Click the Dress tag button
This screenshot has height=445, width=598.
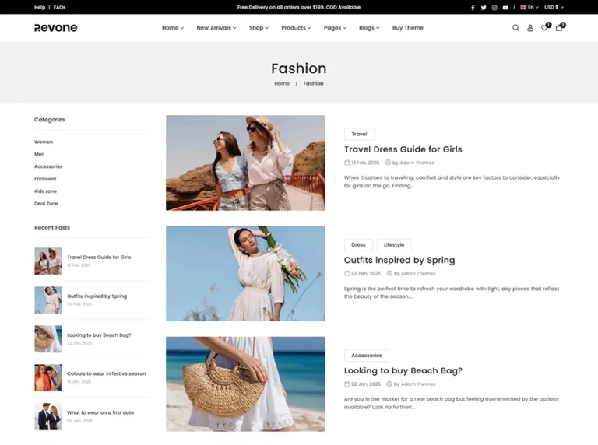[358, 244]
